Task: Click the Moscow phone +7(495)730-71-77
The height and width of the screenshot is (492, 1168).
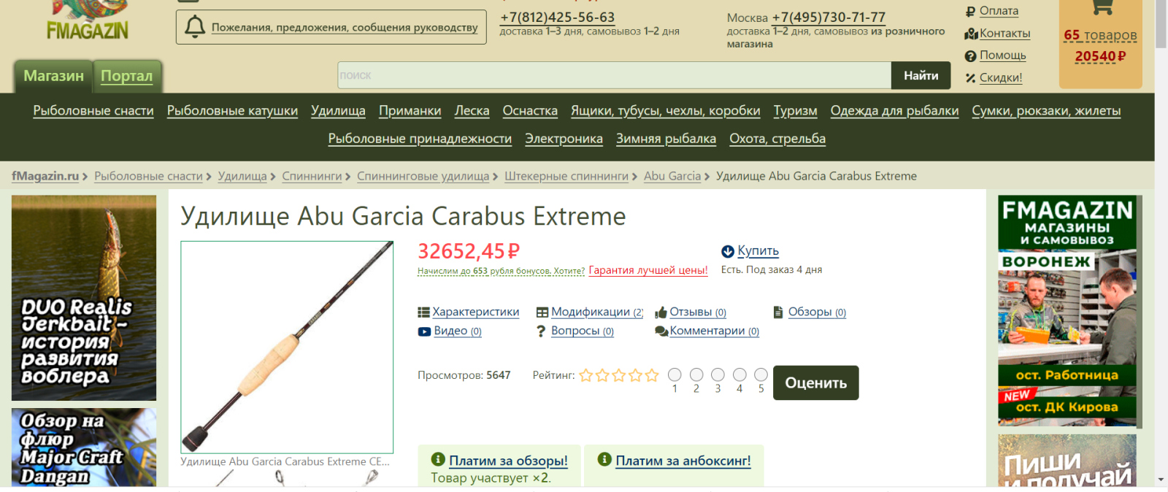Action: [829, 18]
